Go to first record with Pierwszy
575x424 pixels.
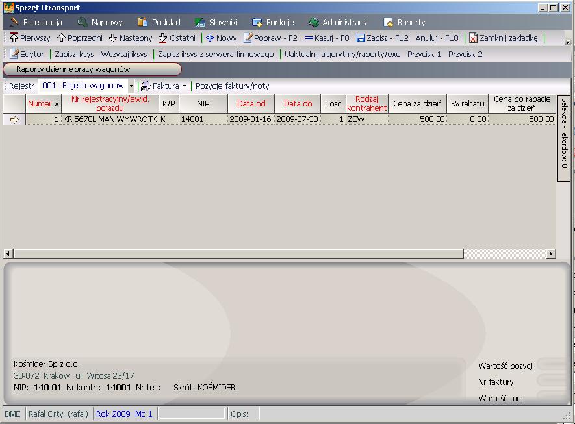30,38
